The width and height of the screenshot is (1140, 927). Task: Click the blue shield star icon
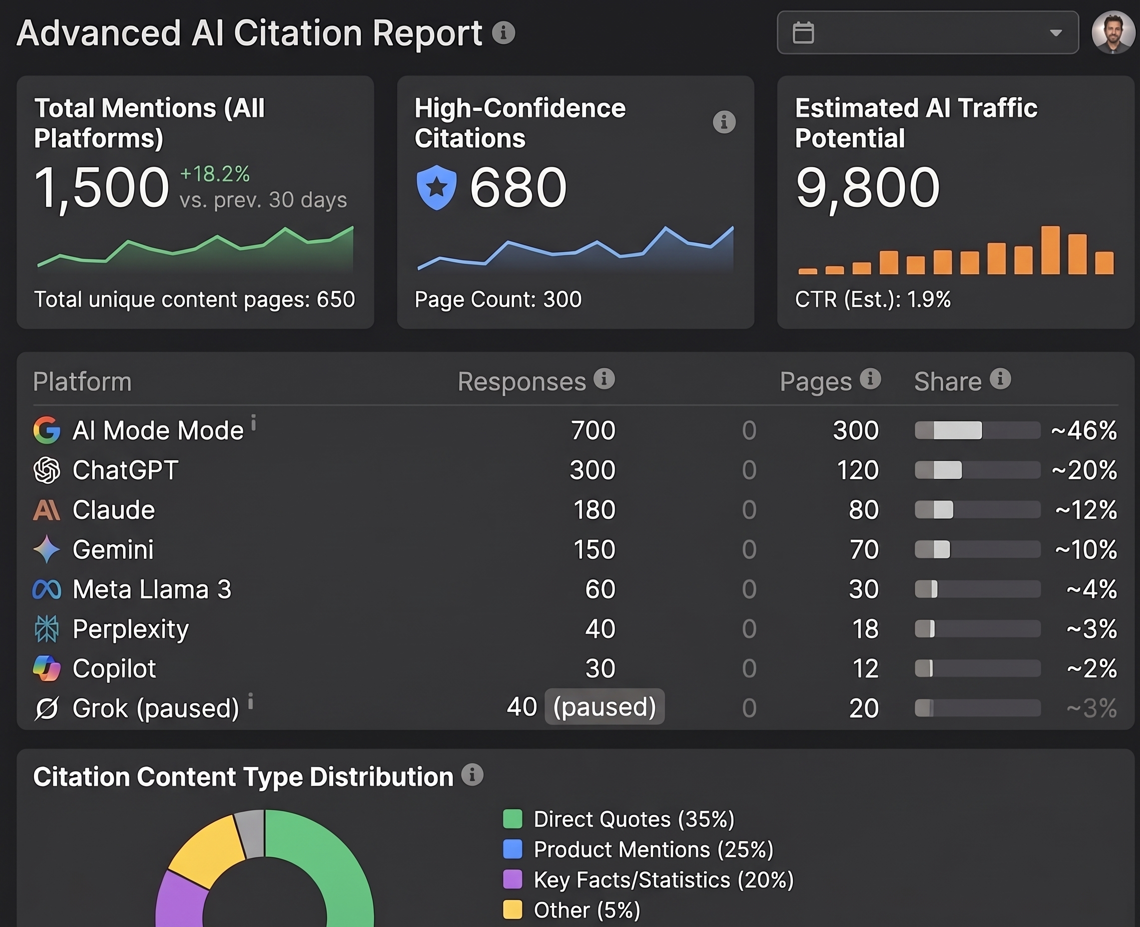(436, 187)
